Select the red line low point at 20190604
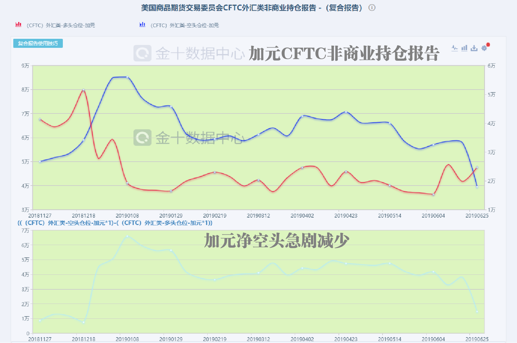This screenshot has width=517, height=343. (433, 194)
